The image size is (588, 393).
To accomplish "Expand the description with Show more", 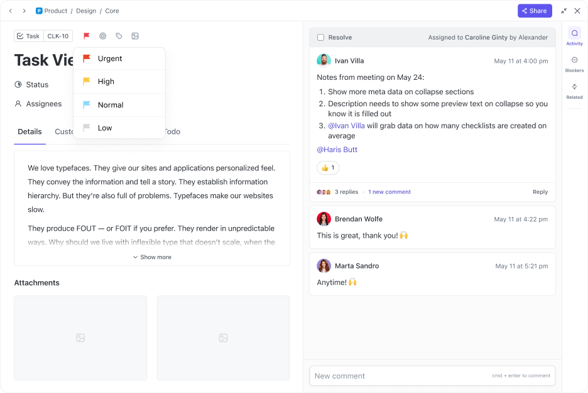I will 152,257.
